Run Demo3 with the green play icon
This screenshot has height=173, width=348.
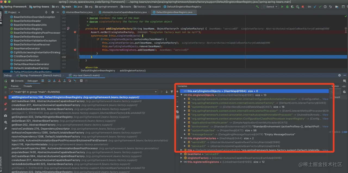click(x=282, y=7)
